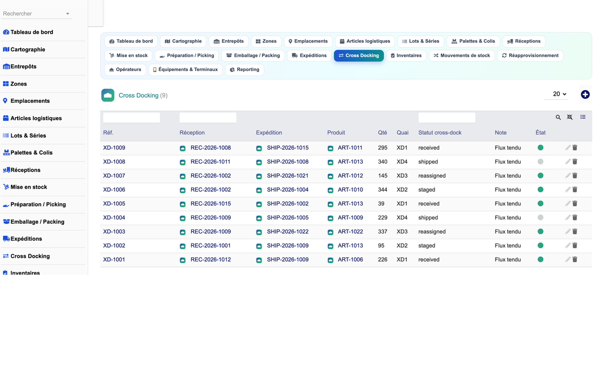
Task: Open shipment link SHIP-2026-1021
Action: point(287,176)
